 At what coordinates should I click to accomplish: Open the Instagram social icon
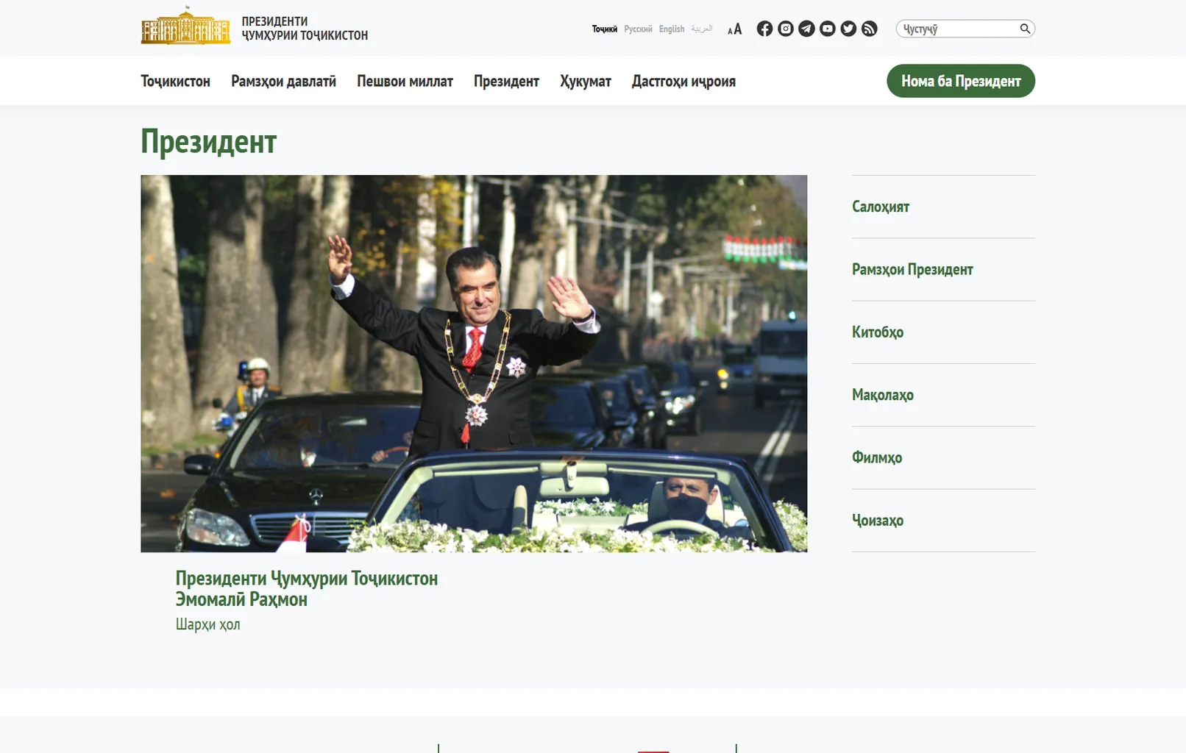pos(786,29)
